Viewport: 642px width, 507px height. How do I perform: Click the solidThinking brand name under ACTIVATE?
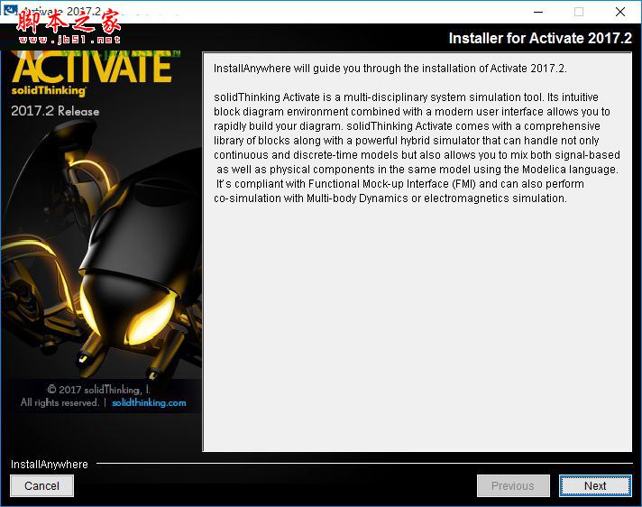tap(49, 90)
